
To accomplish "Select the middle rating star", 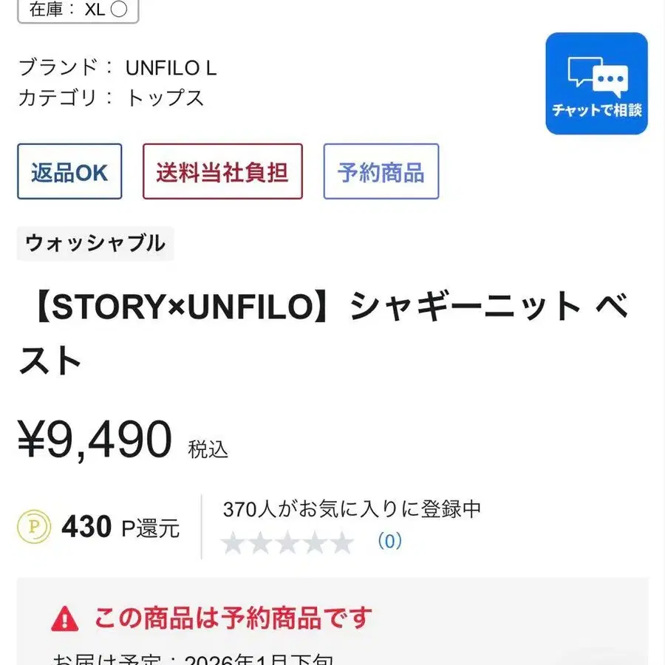I will click(x=288, y=543).
